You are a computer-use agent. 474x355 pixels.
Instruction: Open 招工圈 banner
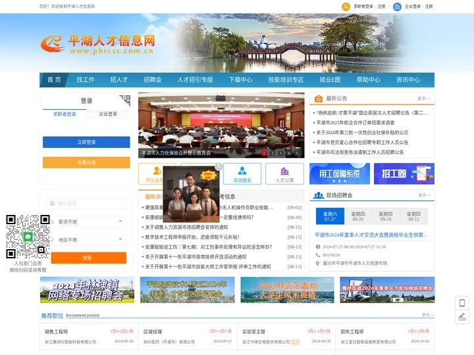click(x=404, y=174)
